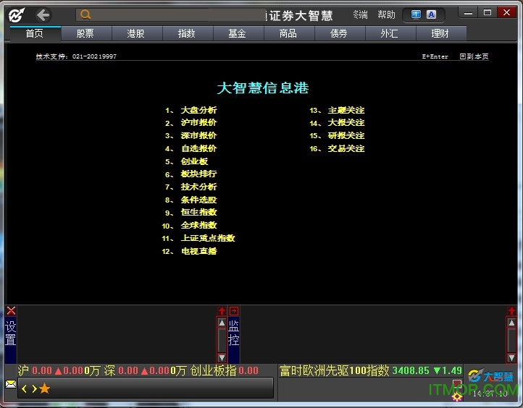Viewport: 523px width, 408px height.
Task: Open 创业板 menu entry
Action: (194, 161)
